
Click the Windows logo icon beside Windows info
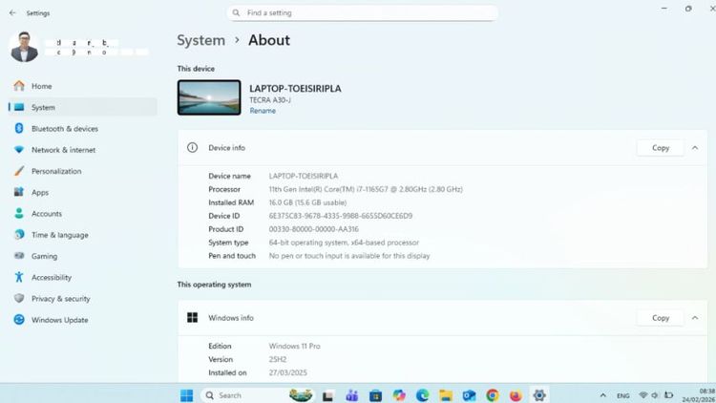192,318
